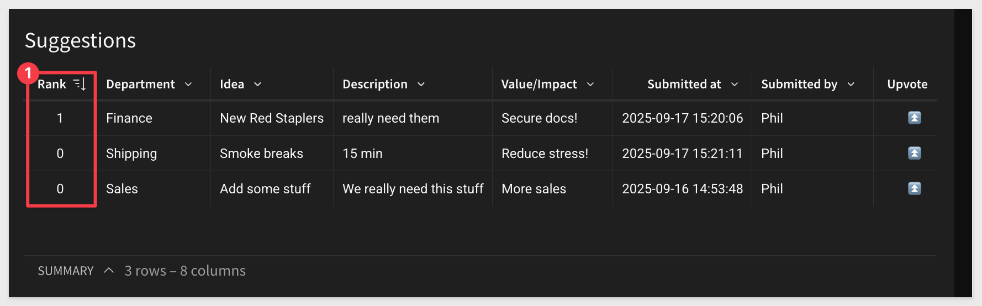Open the Department column dropdown

[x=188, y=85]
